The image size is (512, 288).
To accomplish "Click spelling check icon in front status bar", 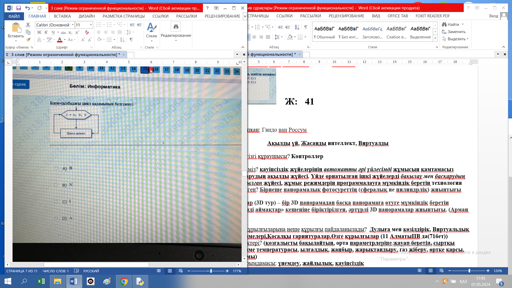I will 76,271.
